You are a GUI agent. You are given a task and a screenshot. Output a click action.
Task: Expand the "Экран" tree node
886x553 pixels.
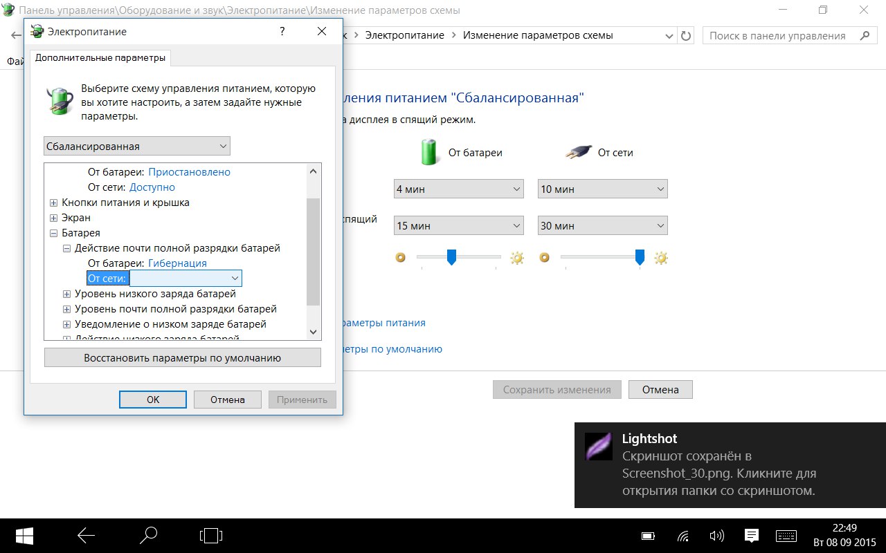[54, 218]
